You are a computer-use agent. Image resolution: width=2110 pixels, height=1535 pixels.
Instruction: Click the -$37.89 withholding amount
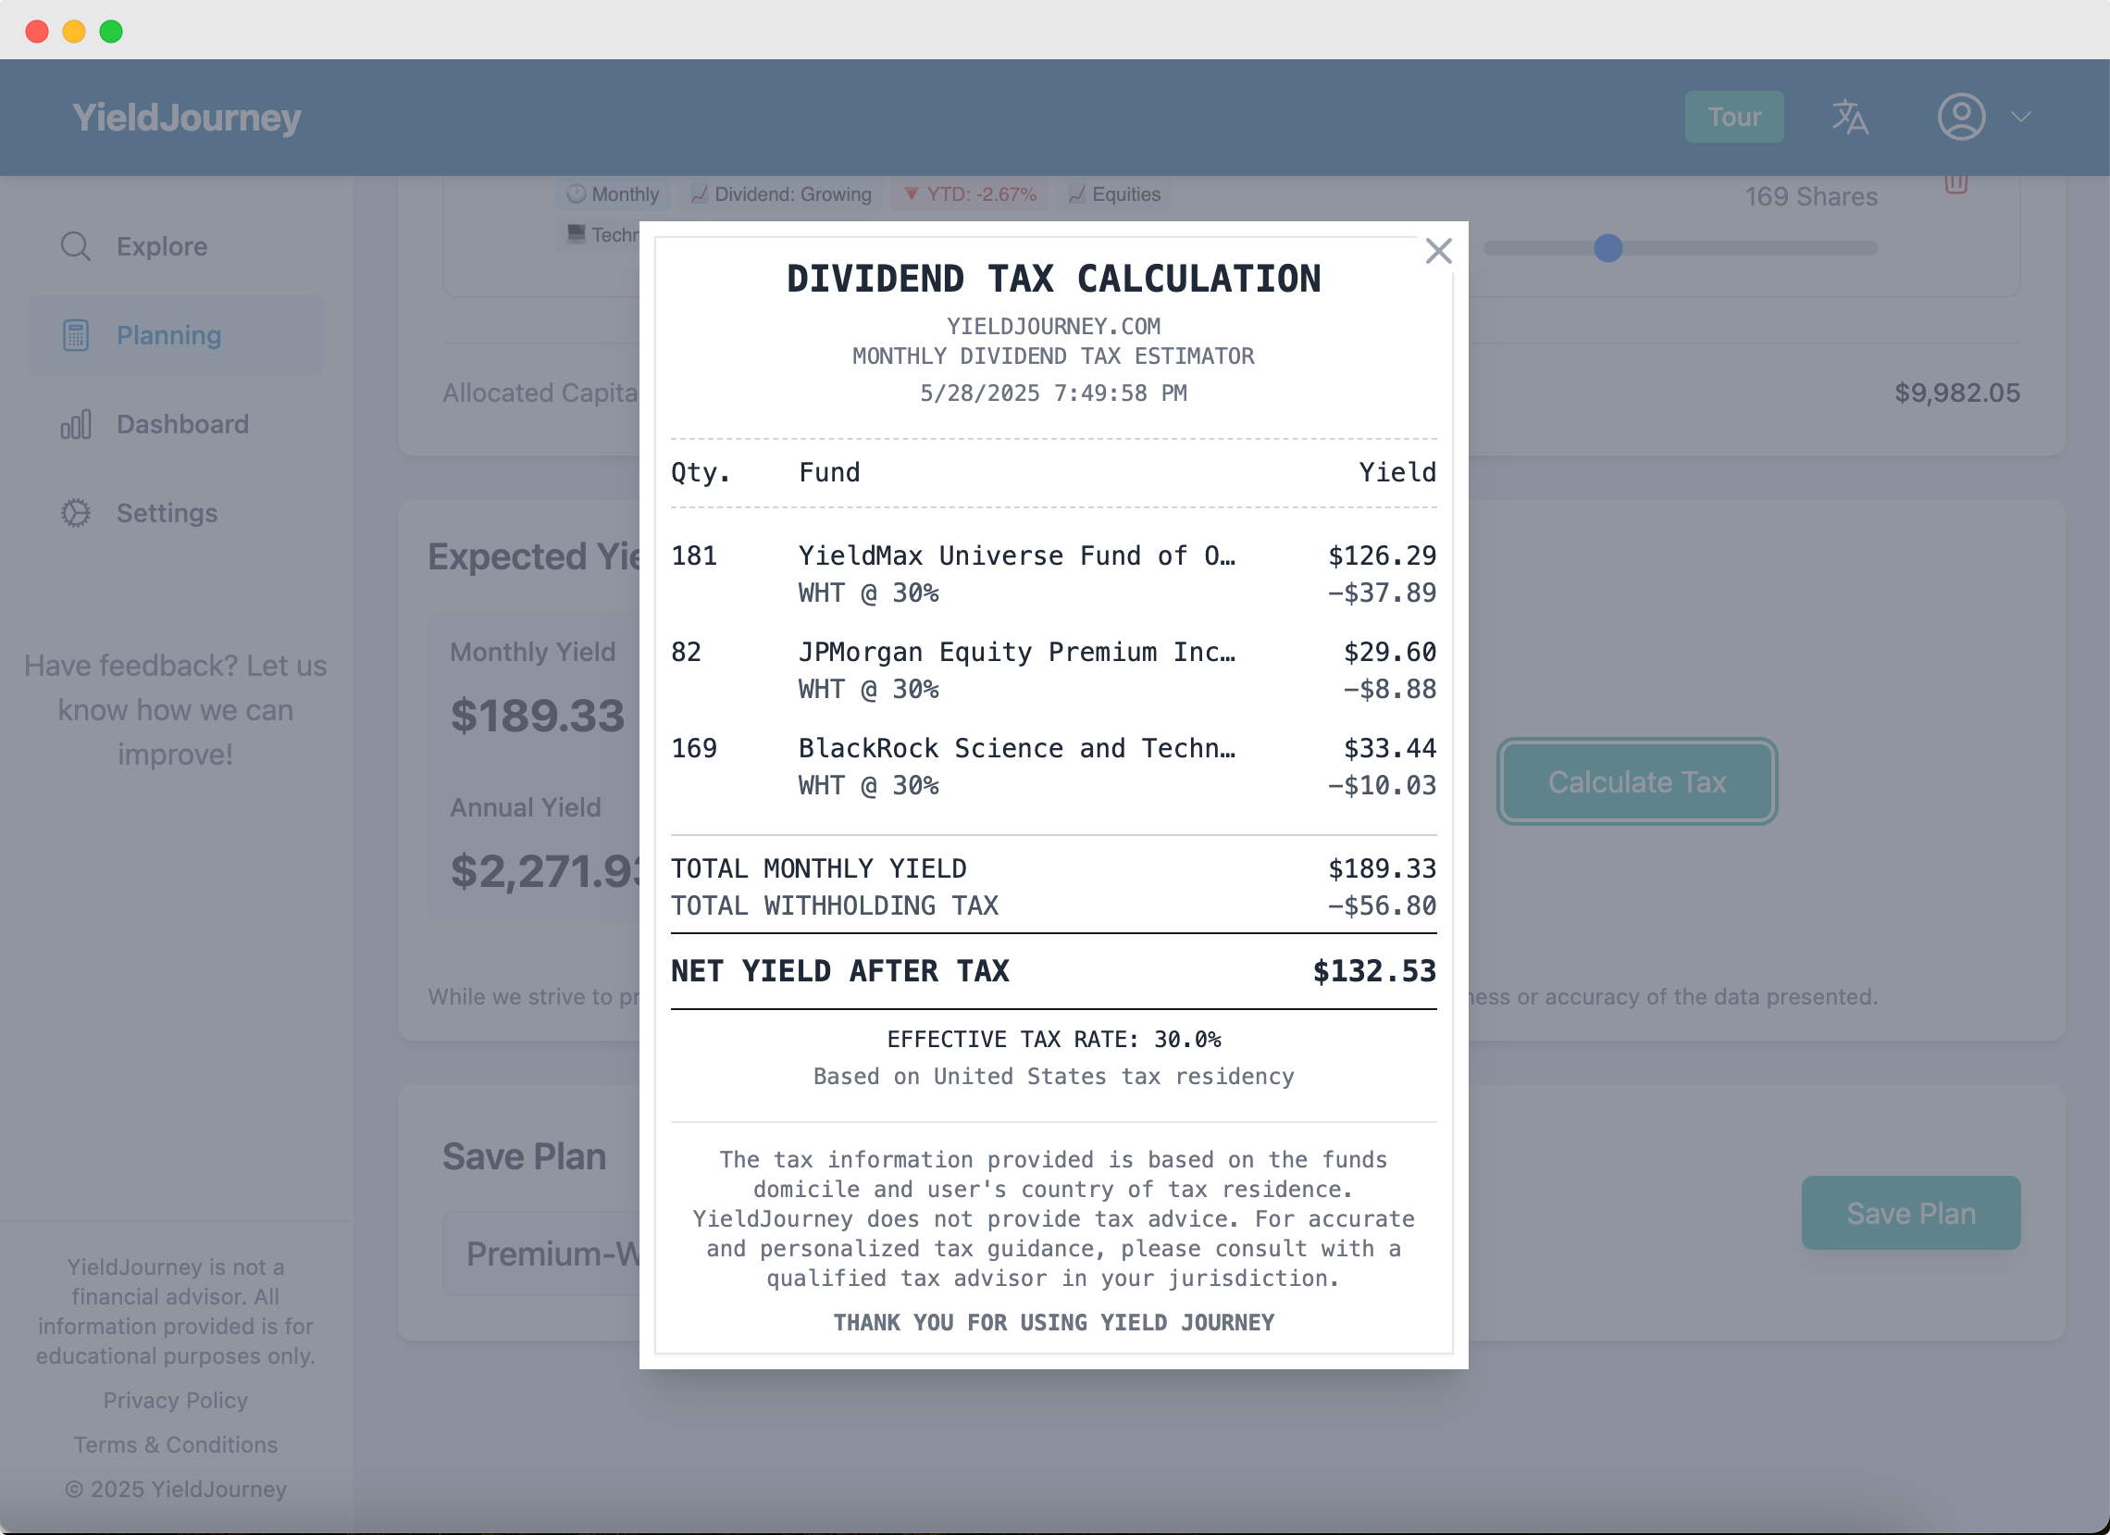click(x=1382, y=592)
